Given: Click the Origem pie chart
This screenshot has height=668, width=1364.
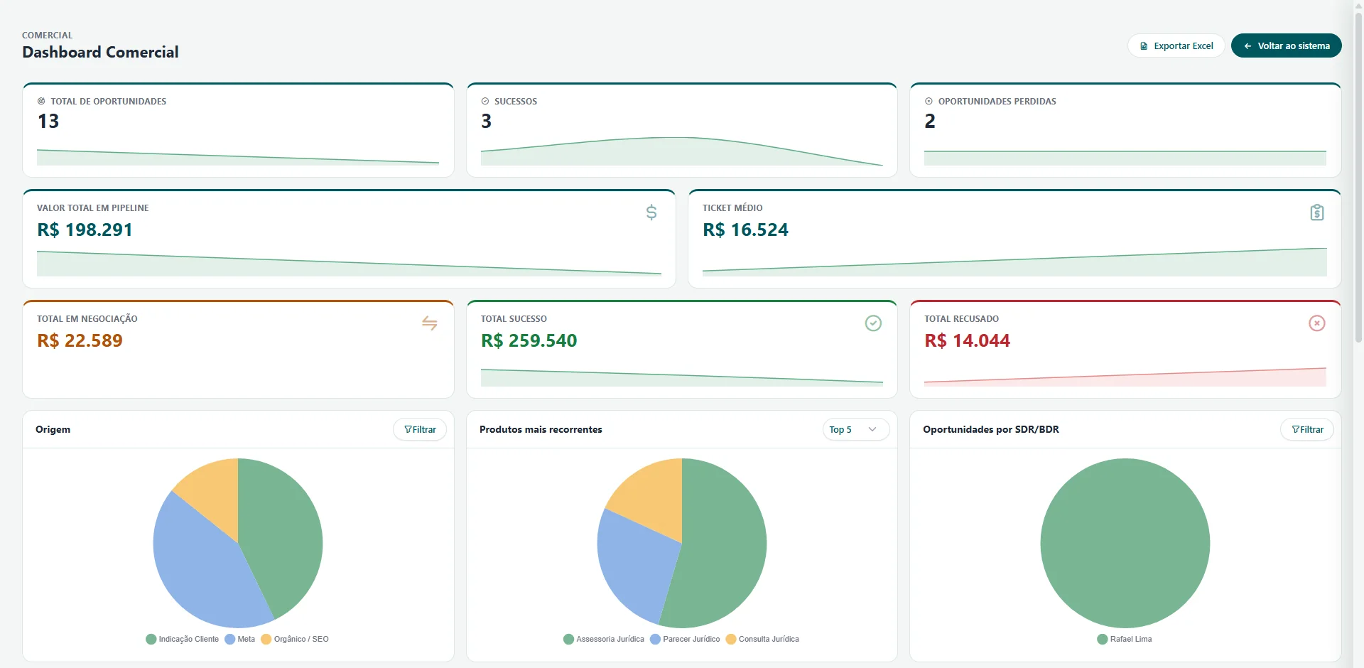Looking at the screenshot, I should click(238, 543).
